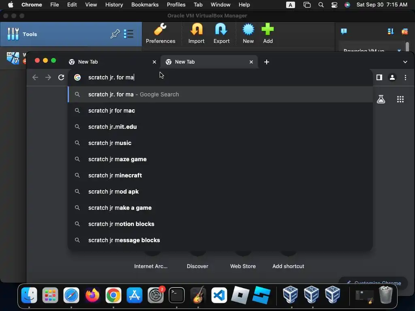Choose suggestion 'scratch jr music'
This screenshot has height=311, width=415.
(220, 143)
